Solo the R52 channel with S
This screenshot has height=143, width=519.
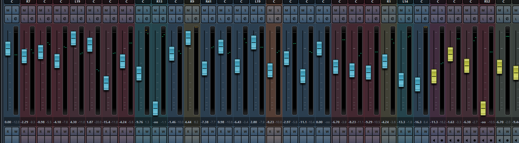[491, 11]
